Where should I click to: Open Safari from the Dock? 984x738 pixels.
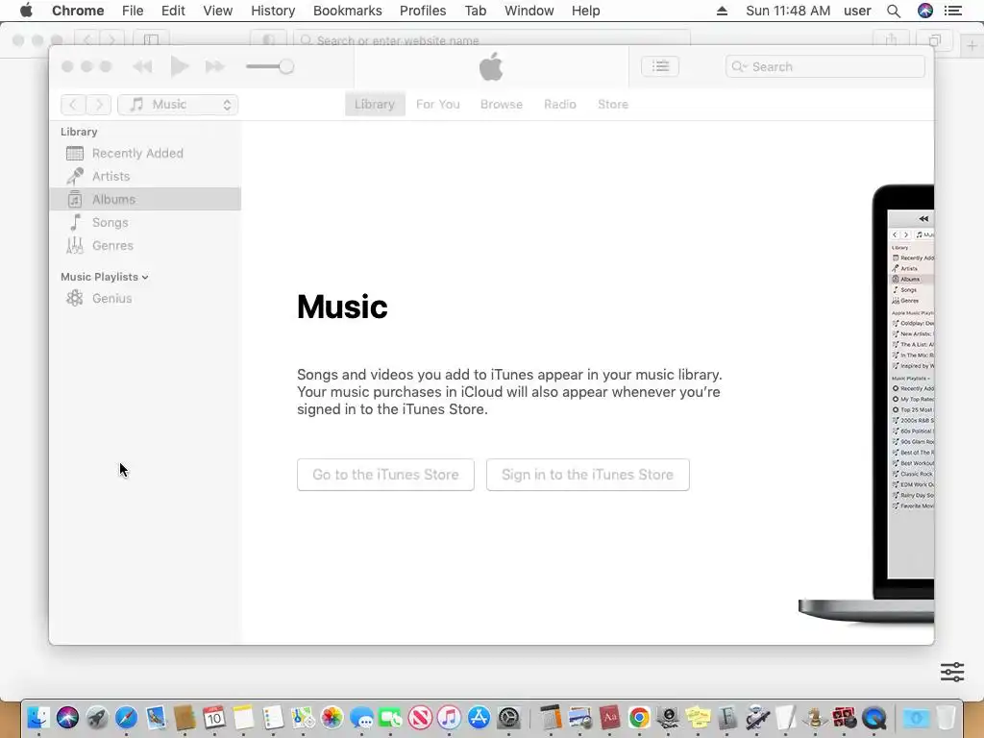[127, 718]
